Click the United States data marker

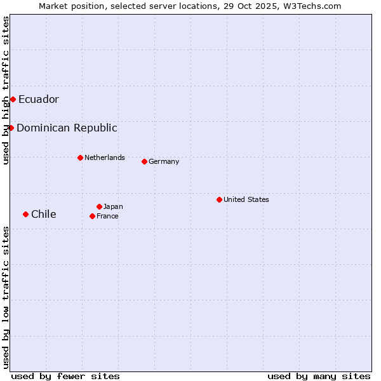219,199
